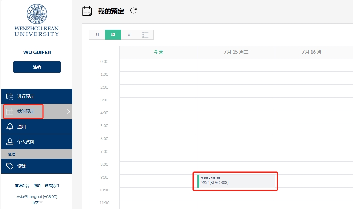
Task: Click the calendar icon beside 我的预定 title
Action: 87,11
